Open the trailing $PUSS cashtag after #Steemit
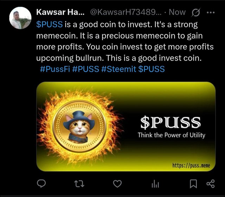Viewport: 225px width, 197px height. (152, 69)
